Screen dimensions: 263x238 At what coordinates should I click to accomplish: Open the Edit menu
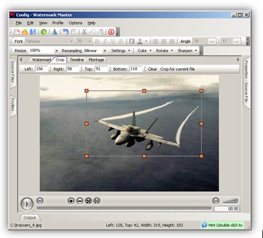30,23
